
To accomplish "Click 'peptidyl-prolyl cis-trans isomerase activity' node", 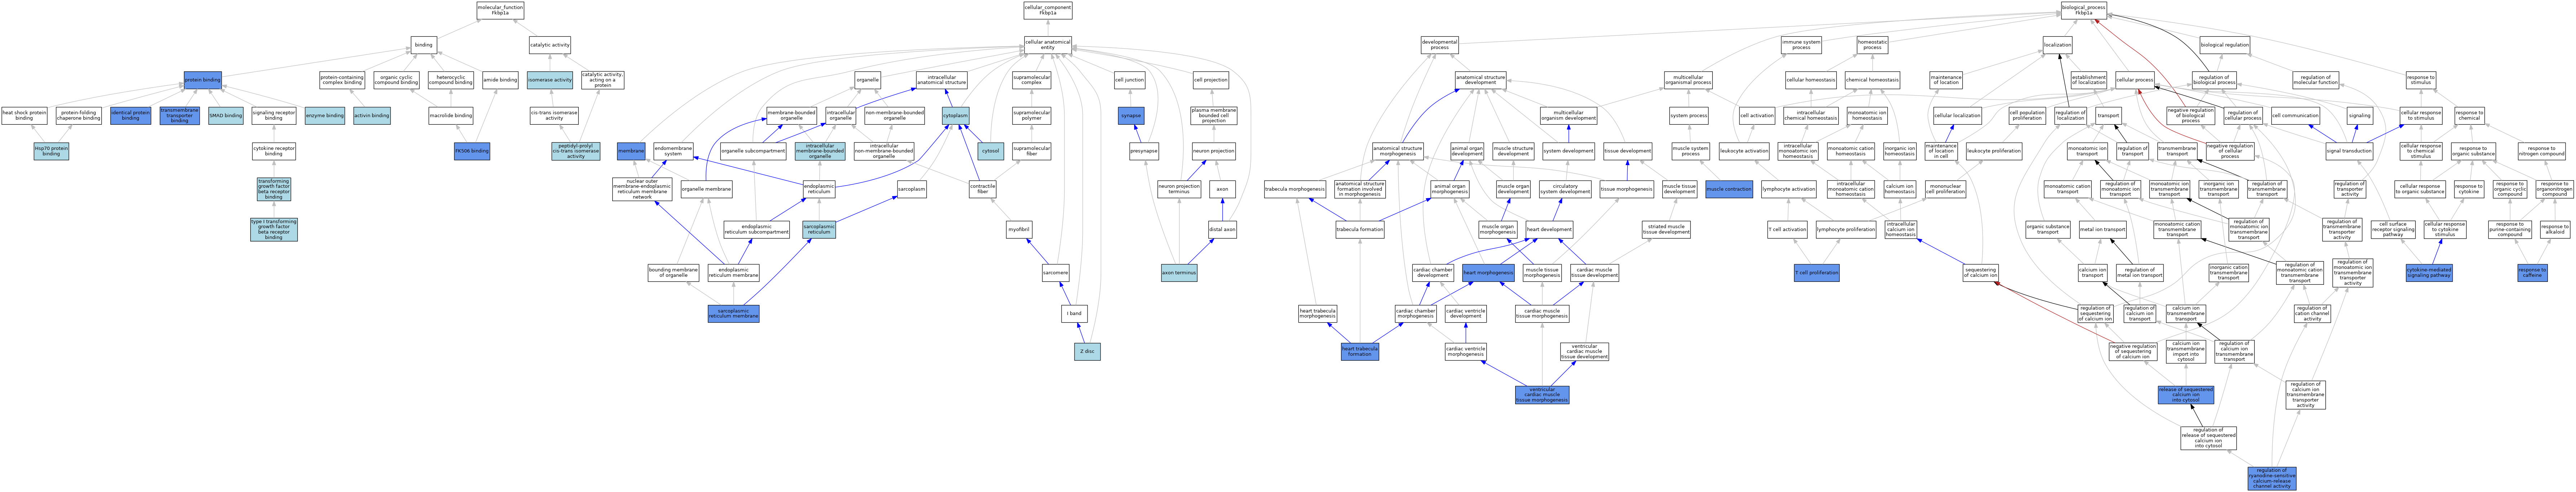I will pyautogui.click(x=576, y=151).
